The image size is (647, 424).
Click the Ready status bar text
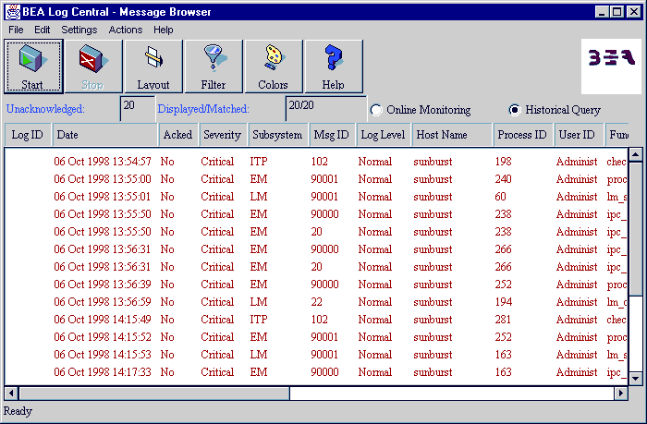click(18, 411)
